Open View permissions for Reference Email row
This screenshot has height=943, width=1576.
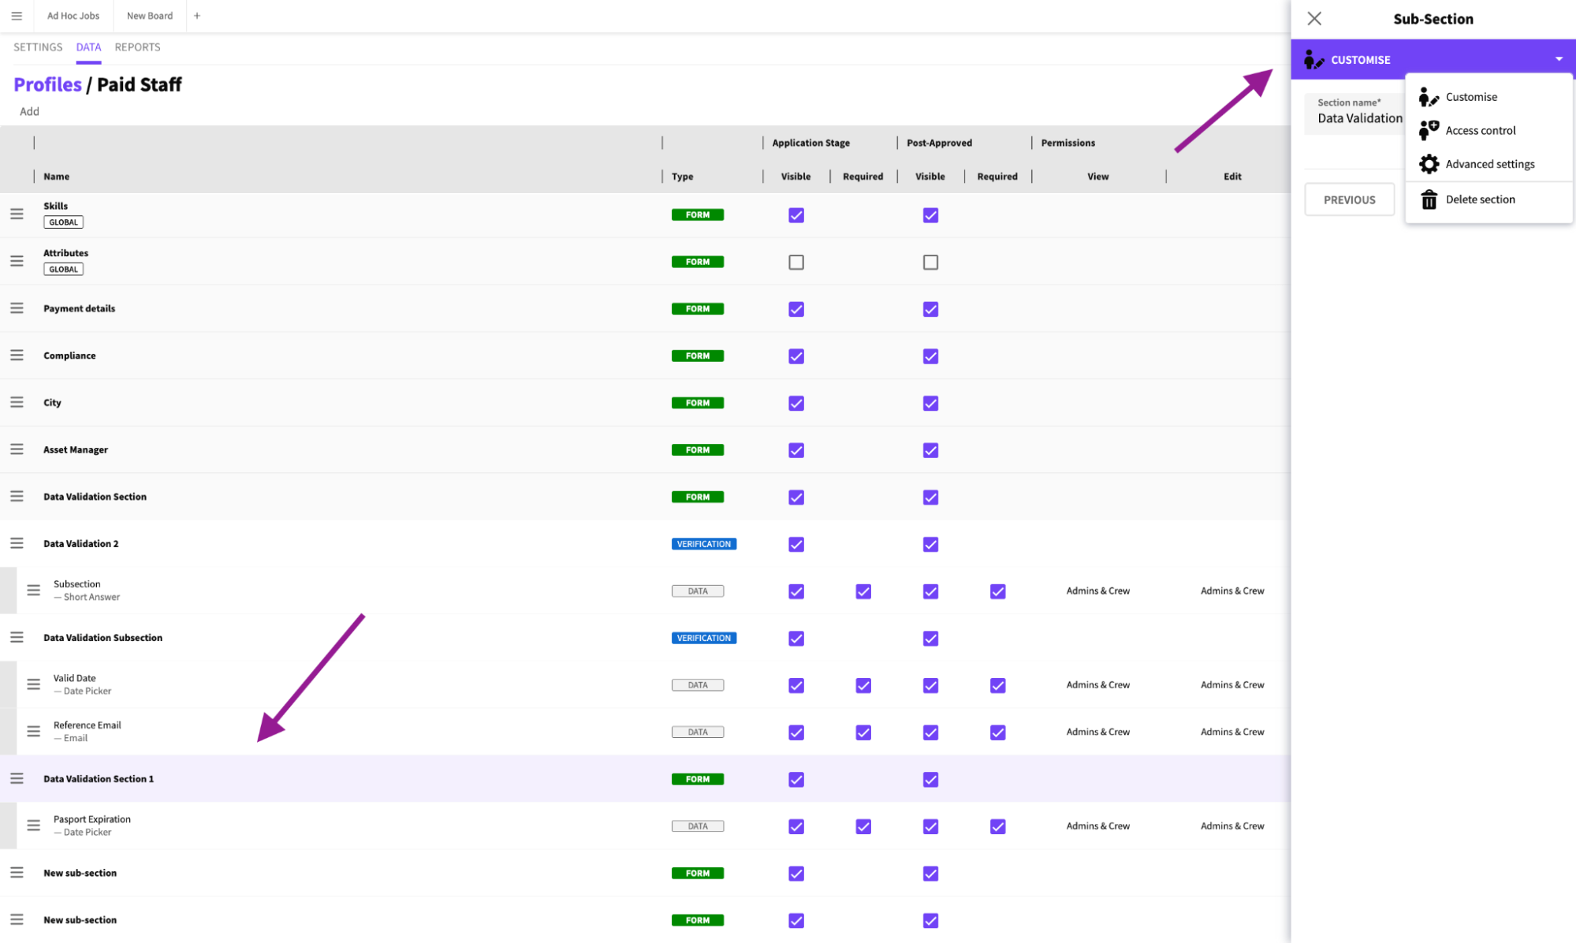point(1097,732)
